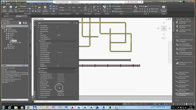Click Create in the Pipe Supports panel
The width and height of the screenshot is (196, 110).
(85, 8)
